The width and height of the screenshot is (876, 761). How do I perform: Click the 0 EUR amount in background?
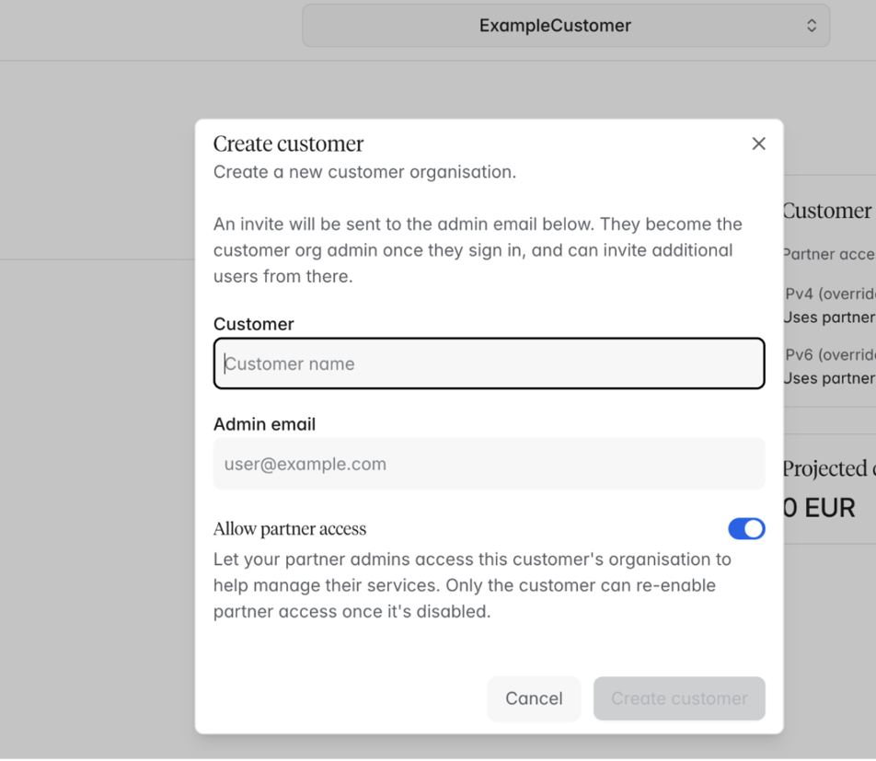[x=819, y=508]
